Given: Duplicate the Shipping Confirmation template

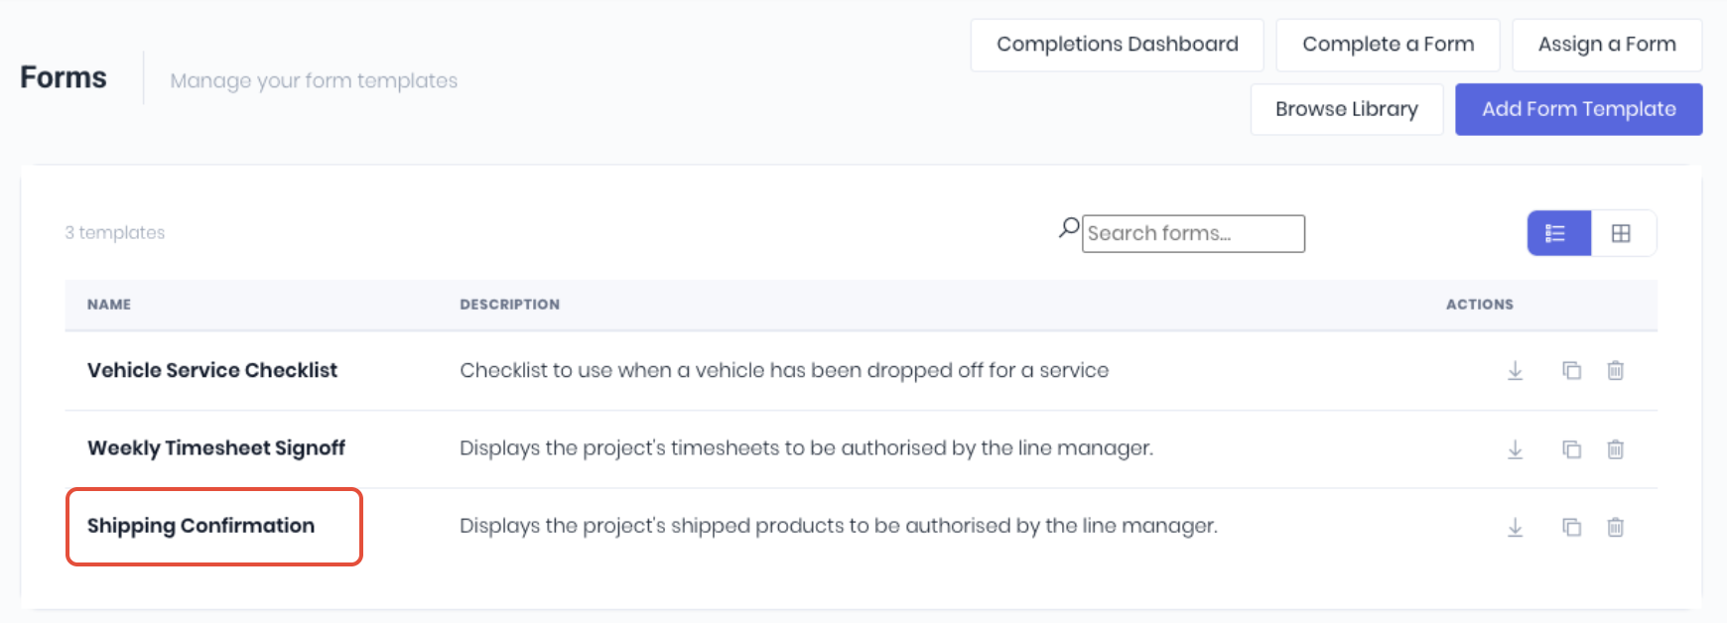Looking at the screenshot, I should 1571,527.
